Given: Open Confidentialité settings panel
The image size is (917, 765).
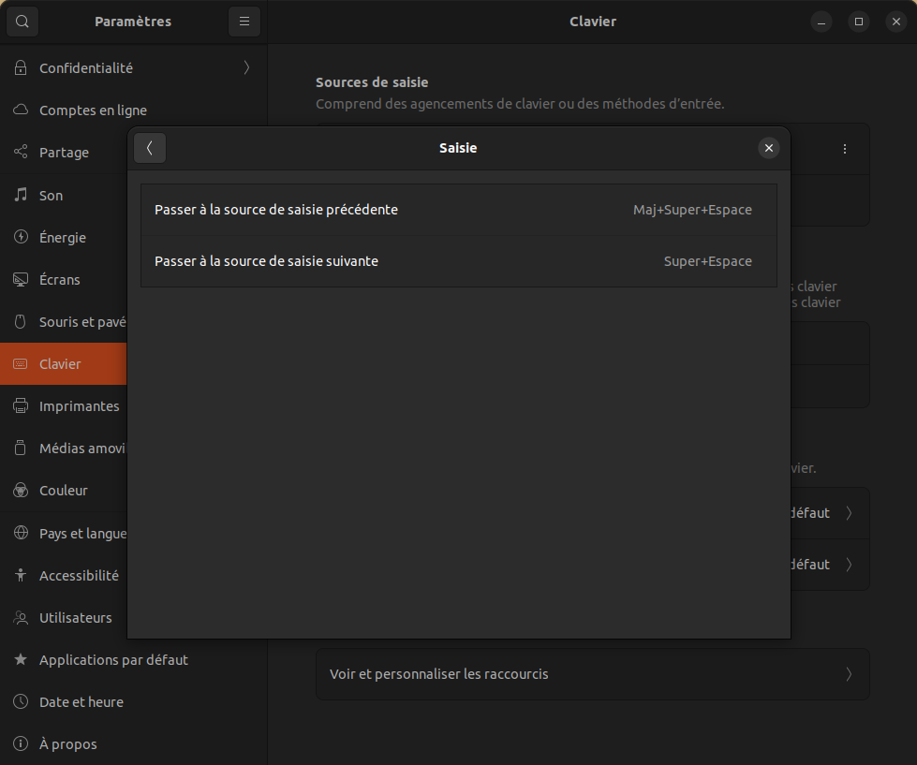Looking at the screenshot, I should coord(133,67).
